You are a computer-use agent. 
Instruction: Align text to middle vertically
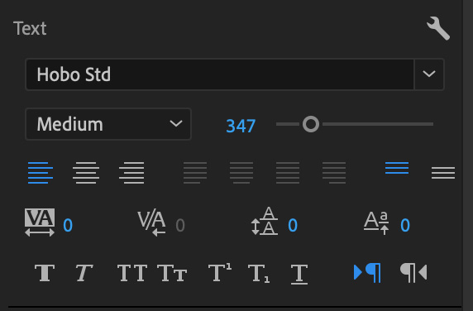point(443,173)
